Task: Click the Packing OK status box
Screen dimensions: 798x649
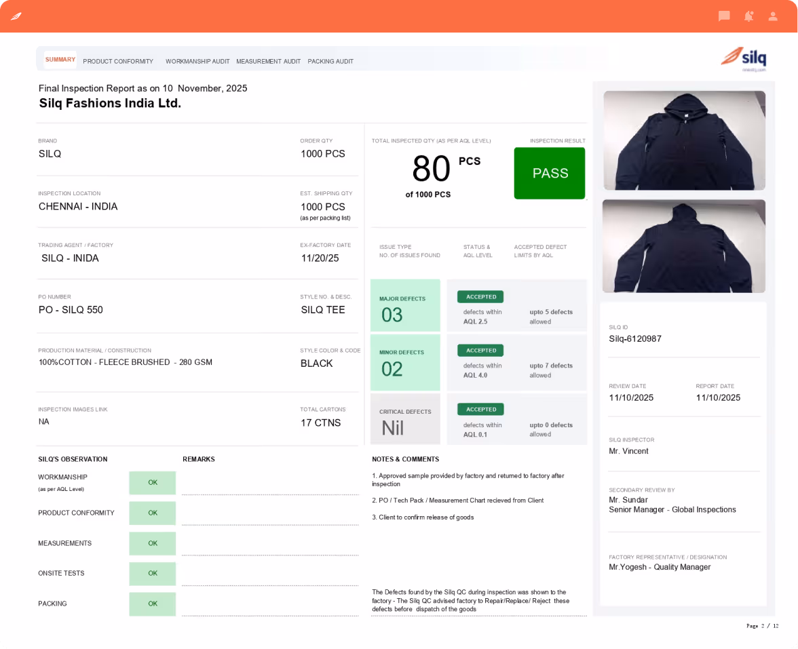Action: [x=152, y=604]
